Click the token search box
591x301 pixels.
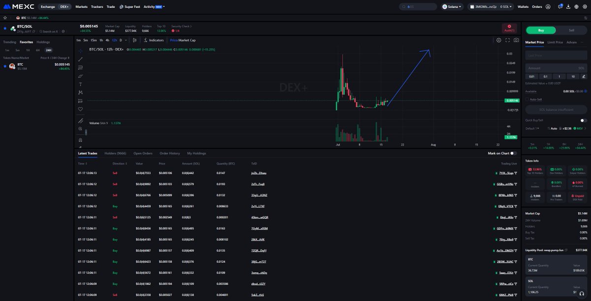418,7
